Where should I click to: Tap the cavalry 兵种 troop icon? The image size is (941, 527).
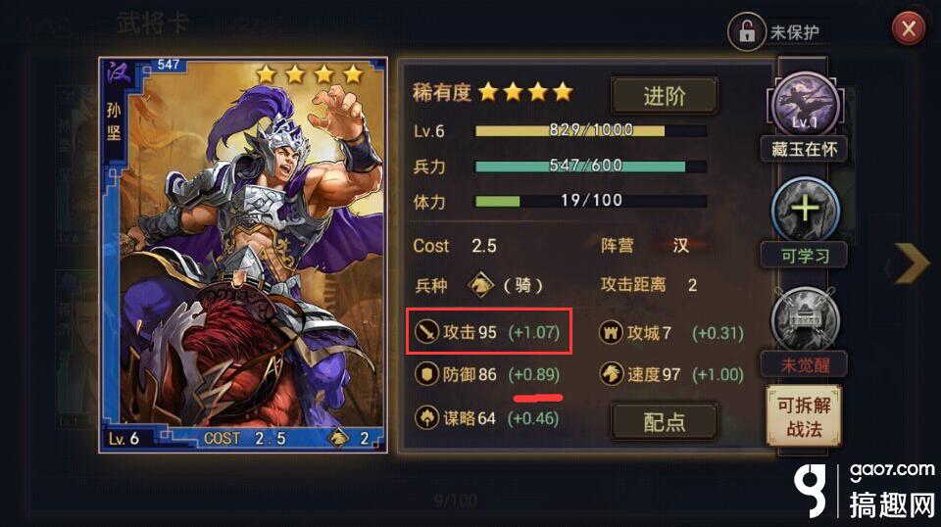tap(480, 285)
